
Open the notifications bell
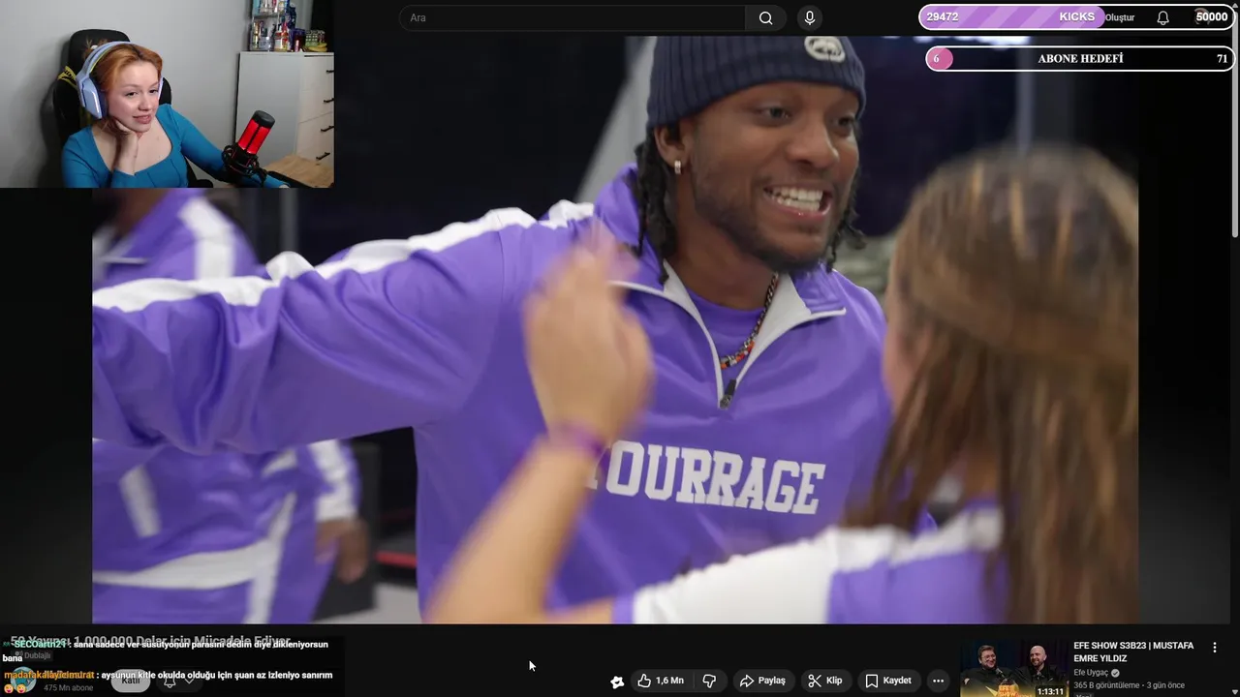click(1162, 17)
